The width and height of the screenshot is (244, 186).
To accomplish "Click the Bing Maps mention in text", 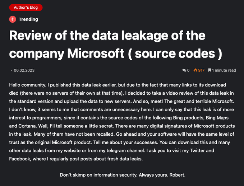I will click(x=217, y=118).
